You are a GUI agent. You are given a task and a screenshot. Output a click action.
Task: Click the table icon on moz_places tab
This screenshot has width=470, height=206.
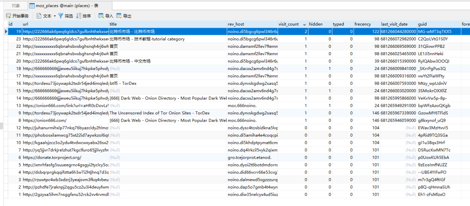pos(31,6)
